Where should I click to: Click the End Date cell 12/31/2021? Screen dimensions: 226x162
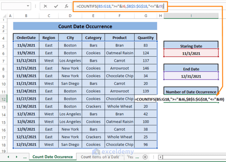191,76
